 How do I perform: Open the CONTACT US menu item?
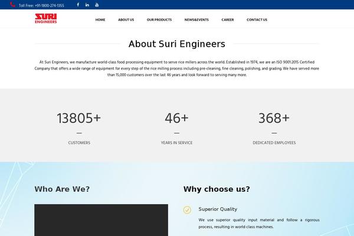point(257,20)
